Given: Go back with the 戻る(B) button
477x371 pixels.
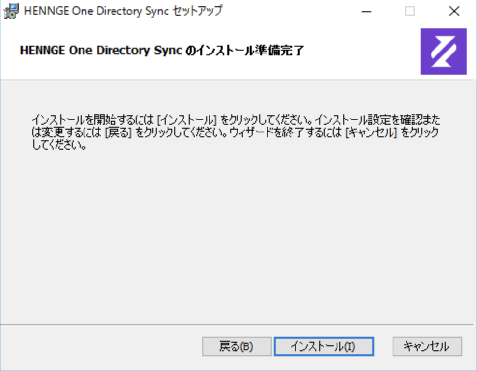Looking at the screenshot, I should tap(237, 346).
